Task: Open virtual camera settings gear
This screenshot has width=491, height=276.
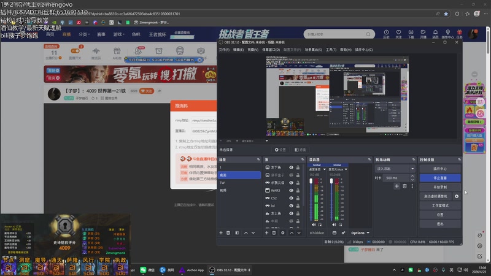Action: (457, 196)
